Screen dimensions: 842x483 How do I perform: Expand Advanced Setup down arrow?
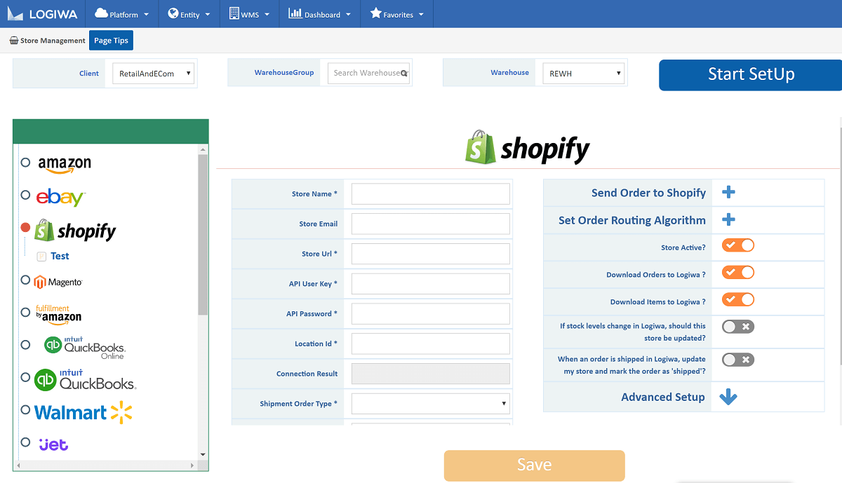[728, 397]
